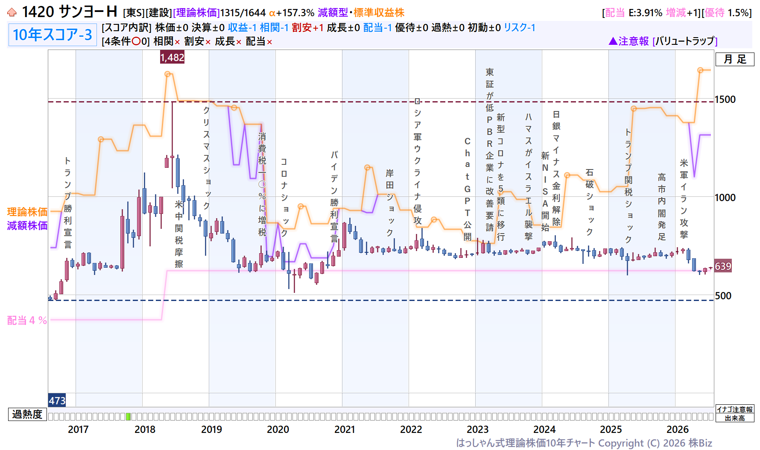This screenshot has height=450, width=760.
Task: Click the 割安× condition text
Action: (198, 41)
